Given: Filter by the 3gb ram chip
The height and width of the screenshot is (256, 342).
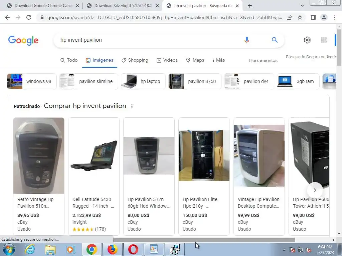Looking at the screenshot, I should click(298, 81).
